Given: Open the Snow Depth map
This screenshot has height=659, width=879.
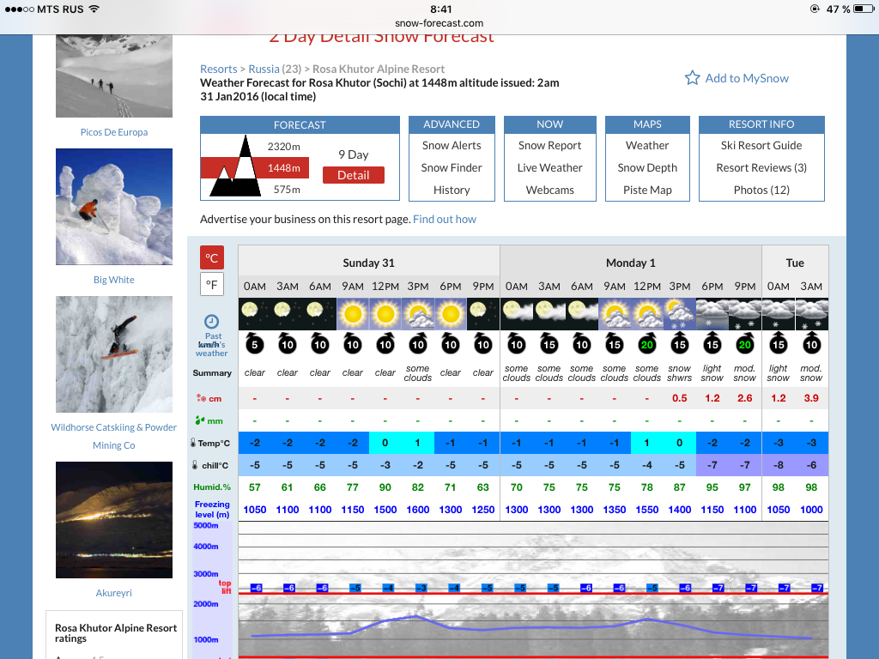Looking at the screenshot, I should (647, 167).
